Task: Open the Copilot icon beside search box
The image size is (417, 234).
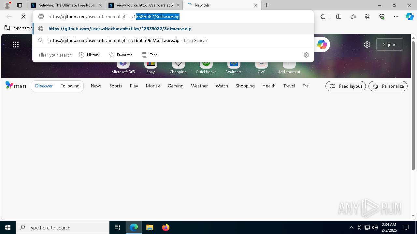Action: (x=322, y=45)
